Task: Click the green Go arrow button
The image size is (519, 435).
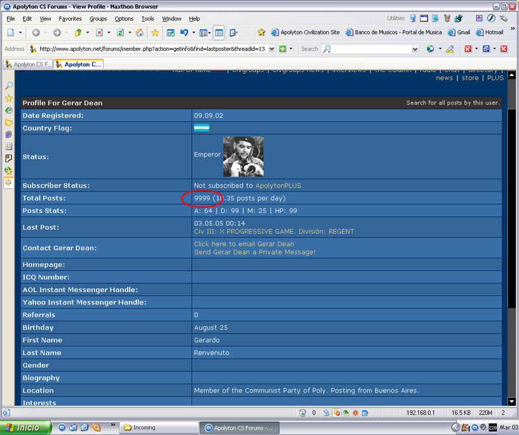Action: [282, 49]
